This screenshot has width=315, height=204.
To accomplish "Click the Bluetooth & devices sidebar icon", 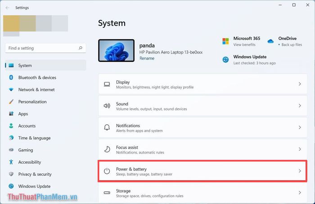I will [11, 78].
